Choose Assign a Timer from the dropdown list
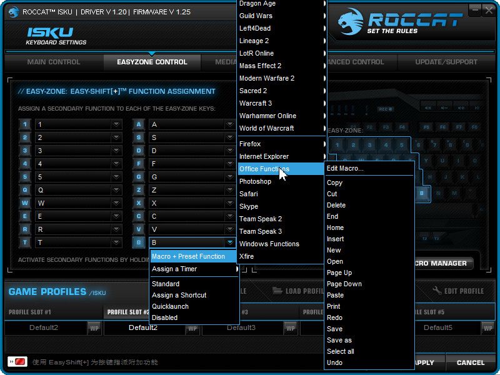This screenshot has height=375, width=500. pos(194,269)
